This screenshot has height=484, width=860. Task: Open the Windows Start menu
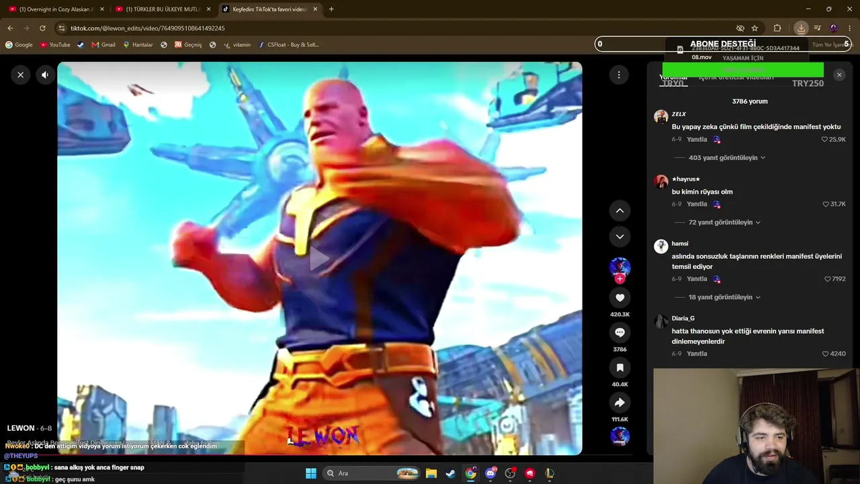(x=311, y=473)
